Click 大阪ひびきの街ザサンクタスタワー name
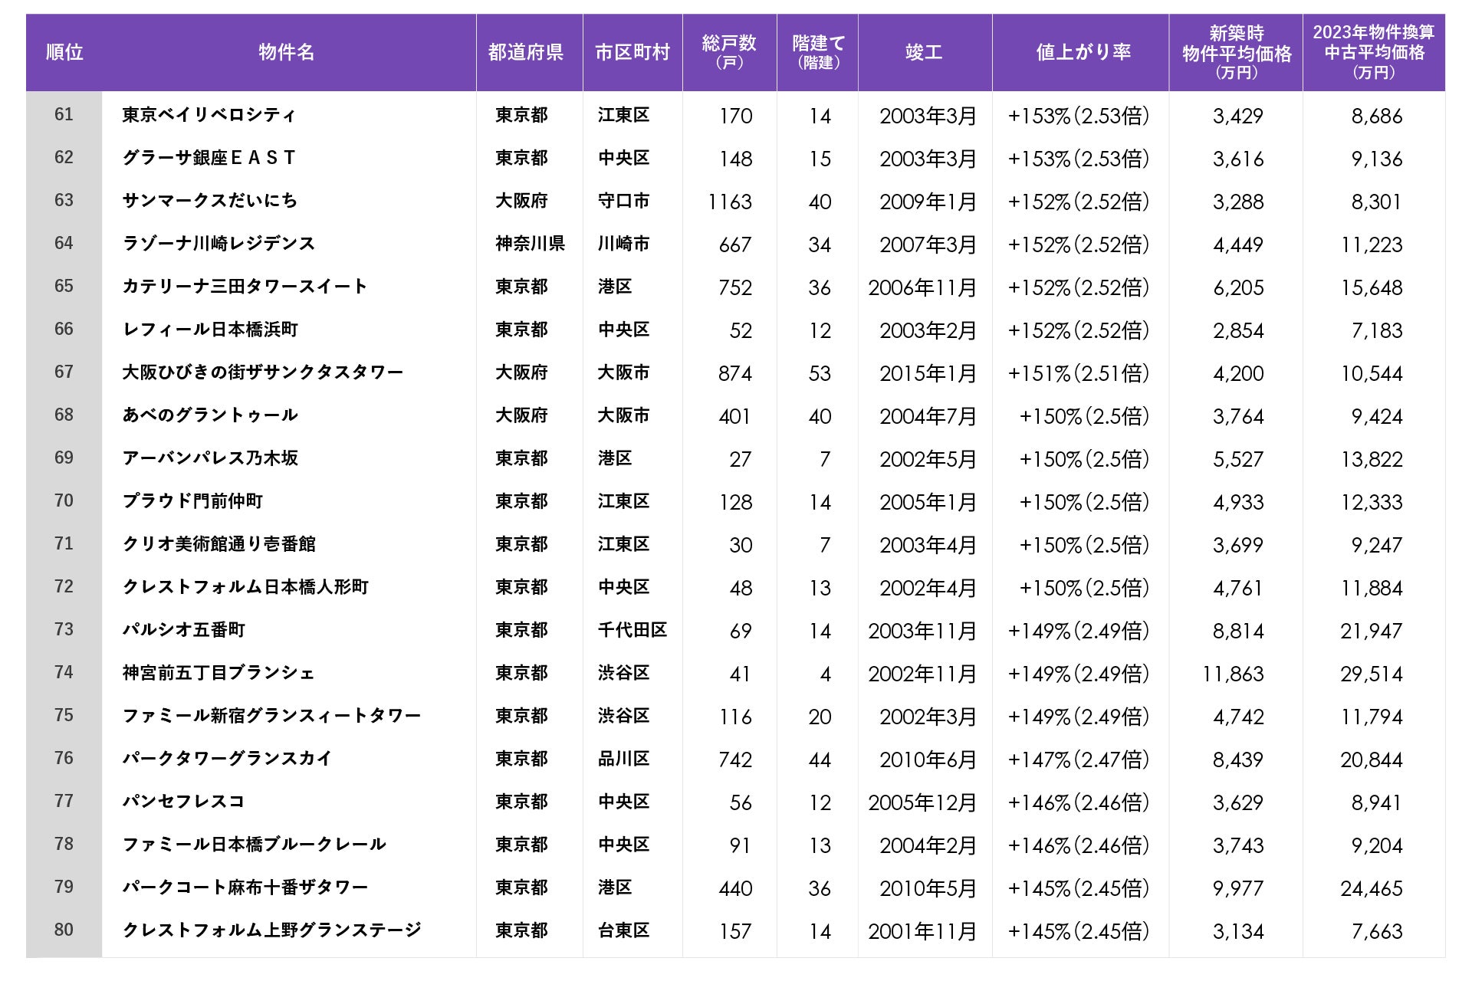The width and height of the screenshot is (1472, 981). pos(262,372)
